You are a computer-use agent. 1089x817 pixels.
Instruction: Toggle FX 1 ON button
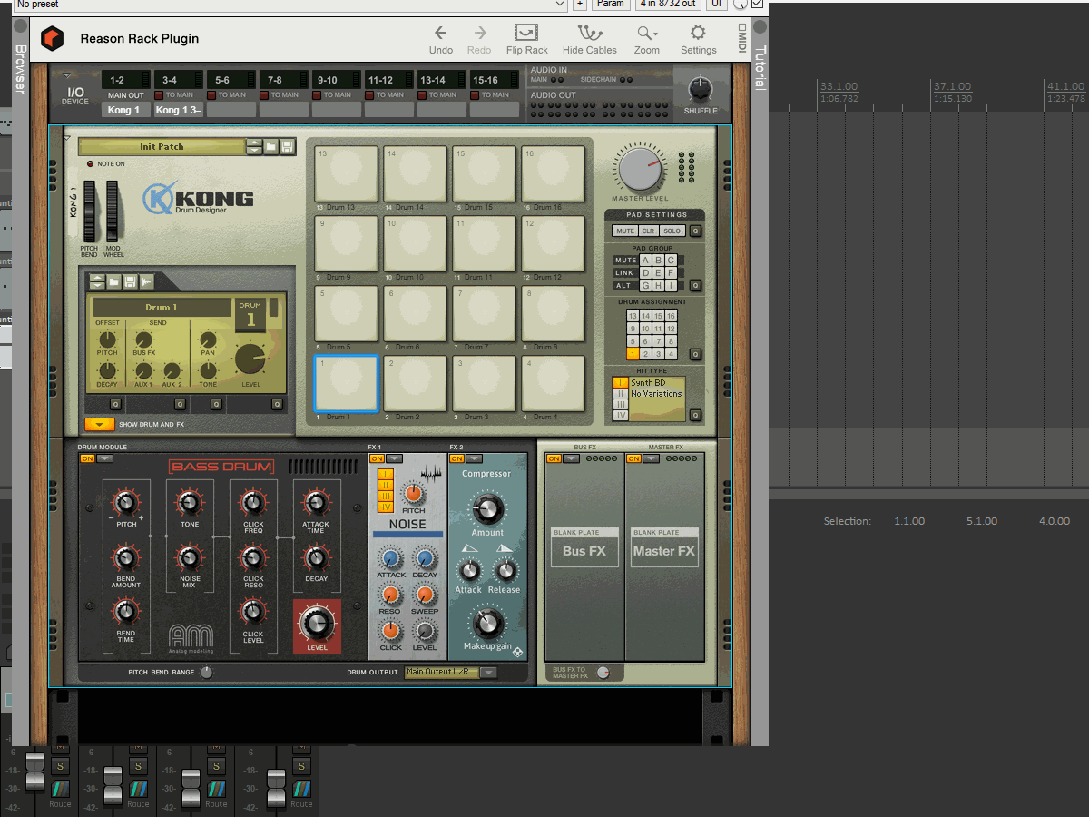click(377, 458)
